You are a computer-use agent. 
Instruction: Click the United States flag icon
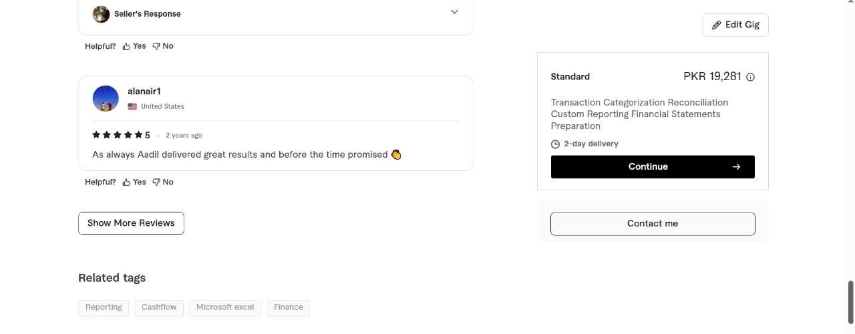tap(132, 106)
